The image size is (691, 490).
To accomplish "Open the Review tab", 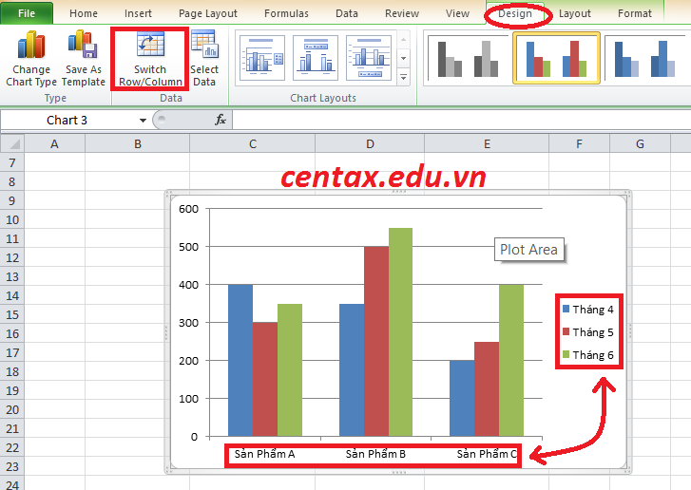I will click(402, 13).
